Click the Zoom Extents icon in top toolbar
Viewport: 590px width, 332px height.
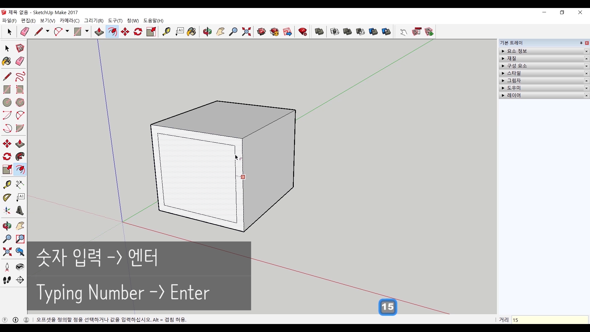pos(246,32)
